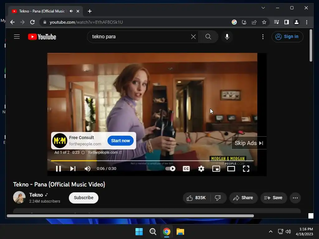319x239 pixels.
Task: Show ad info via info circle icon
Action: pos(83,152)
